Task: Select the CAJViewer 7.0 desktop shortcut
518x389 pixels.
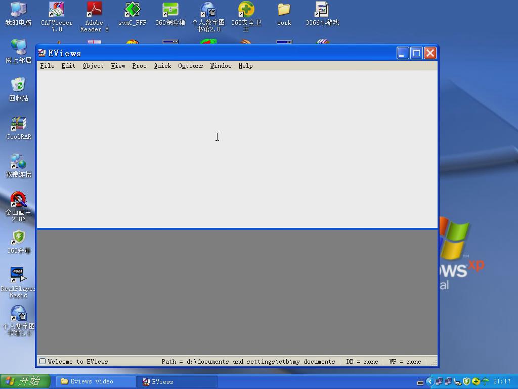Action: pyautogui.click(x=57, y=17)
